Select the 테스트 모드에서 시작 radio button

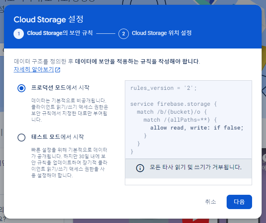tap(21, 138)
